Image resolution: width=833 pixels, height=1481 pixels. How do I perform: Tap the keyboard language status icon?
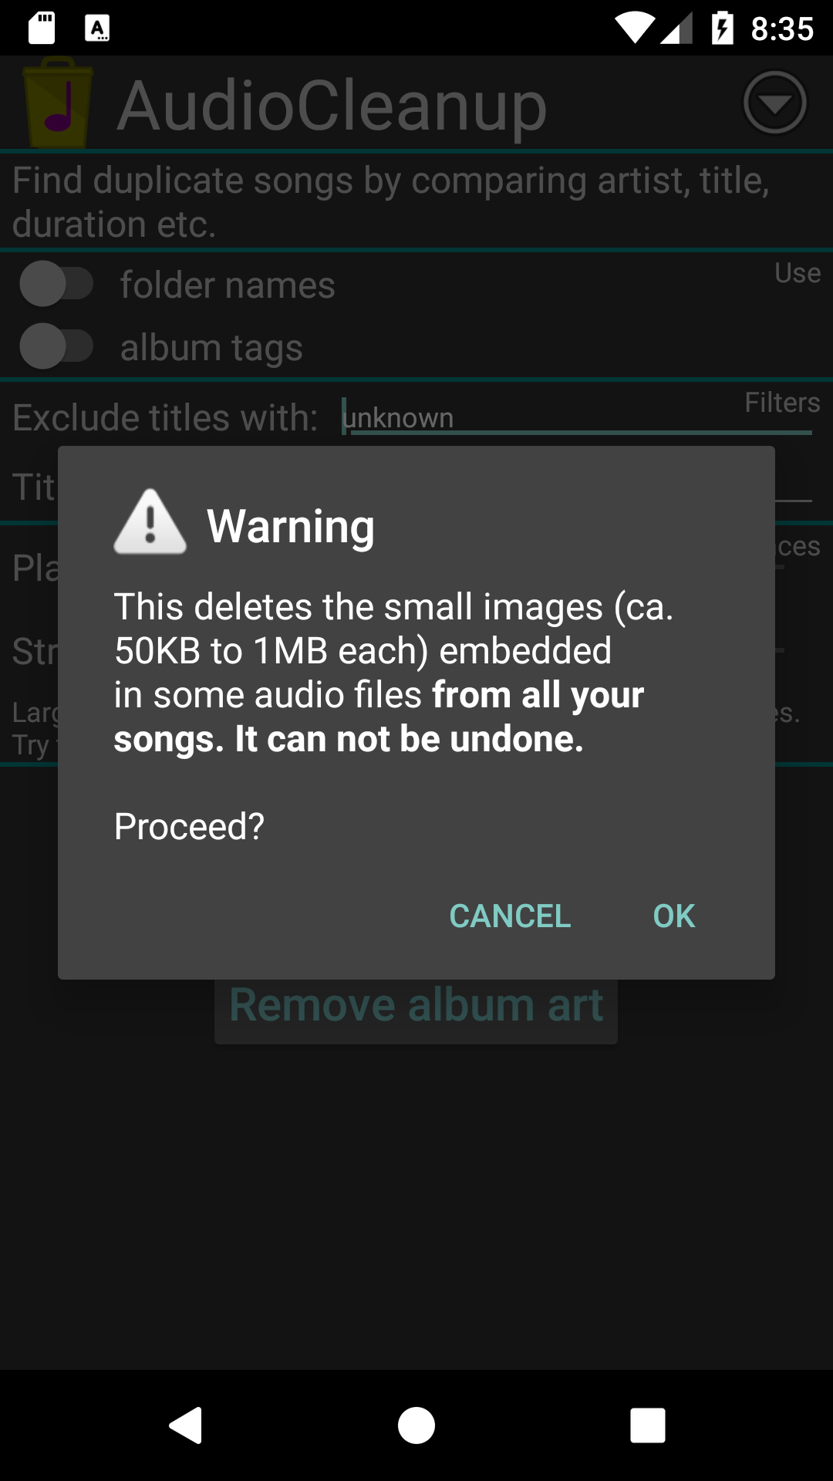[x=96, y=29]
